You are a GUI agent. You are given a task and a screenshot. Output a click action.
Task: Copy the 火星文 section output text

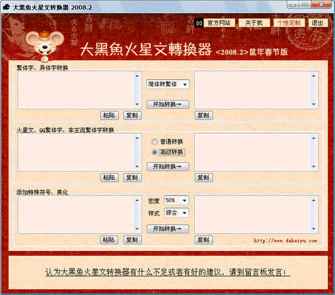pos(204,177)
